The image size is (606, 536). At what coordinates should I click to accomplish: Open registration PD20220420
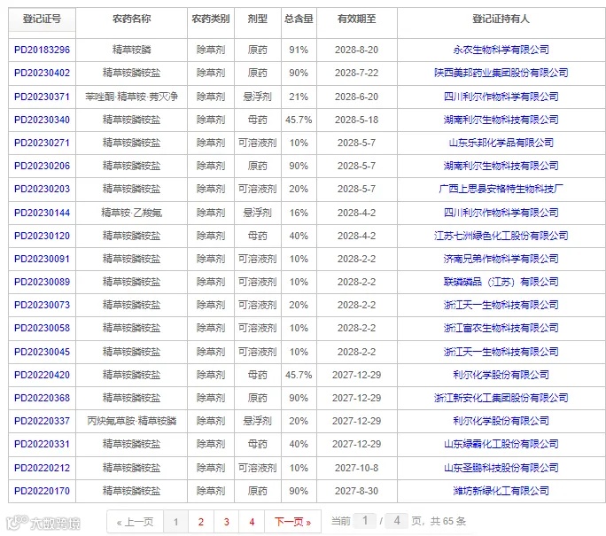coord(43,376)
